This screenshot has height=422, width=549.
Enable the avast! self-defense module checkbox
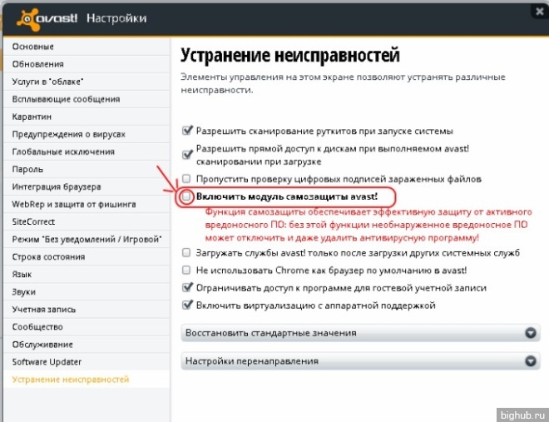[x=188, y=197]
